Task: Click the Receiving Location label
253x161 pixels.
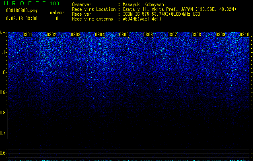Action: tap(94, 9)
